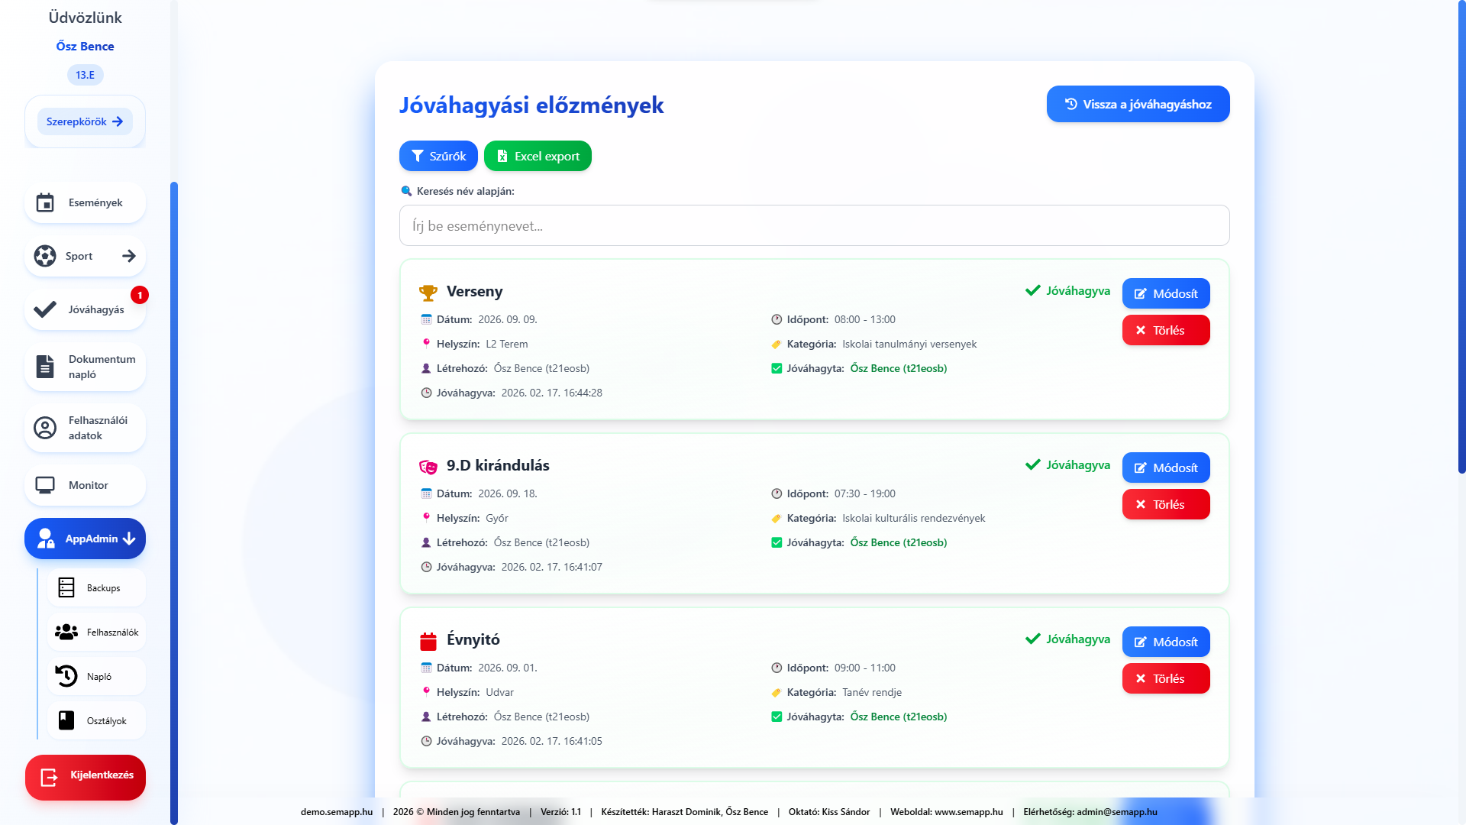Click the Felhasználók group icon
Image resolution: width=1466 pixels, height=825 pixels.
[66, 632]
